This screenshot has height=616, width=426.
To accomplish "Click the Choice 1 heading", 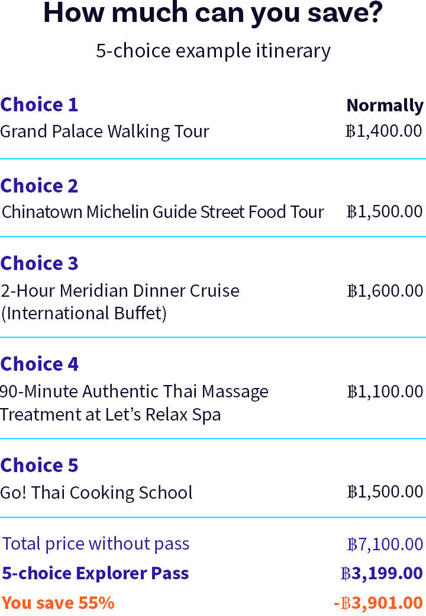I will point(39,104).
